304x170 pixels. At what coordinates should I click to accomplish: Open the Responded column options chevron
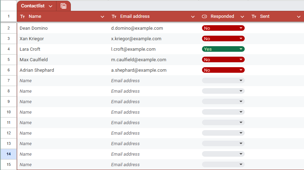[x=242, y=16]
